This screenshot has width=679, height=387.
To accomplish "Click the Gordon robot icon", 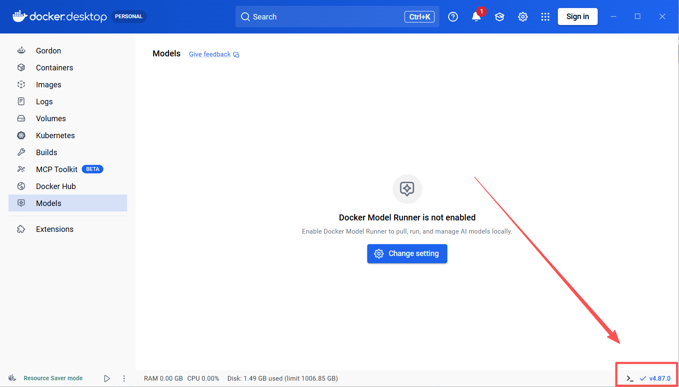I will (x=21, y=50).
